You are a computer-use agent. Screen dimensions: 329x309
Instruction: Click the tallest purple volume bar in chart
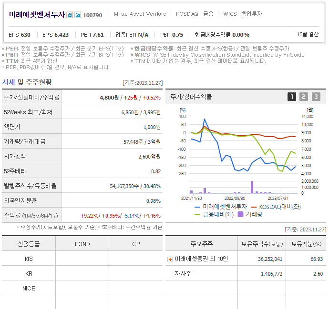click(252, 187)
